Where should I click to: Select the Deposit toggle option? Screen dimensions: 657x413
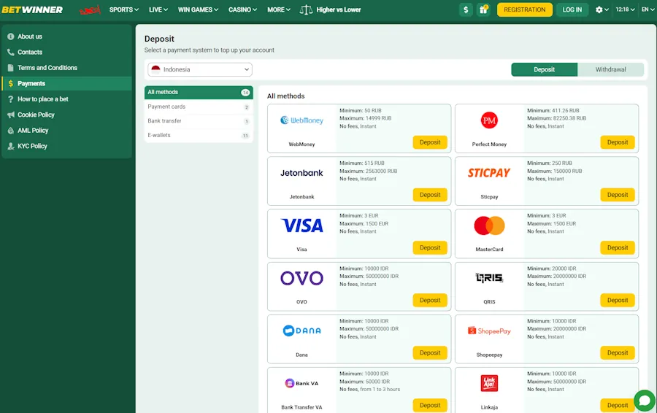point(544,69)
